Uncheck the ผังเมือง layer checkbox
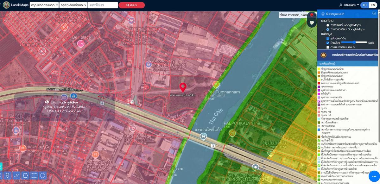The height and width of the screenshot is (184, 380). [x=328, y=43]
